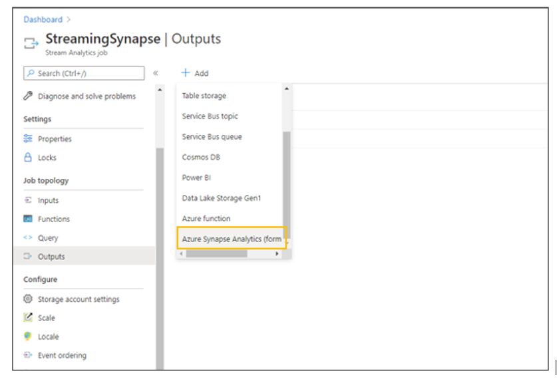Click the Add output button
557x383 pixels.
point(195,73)
